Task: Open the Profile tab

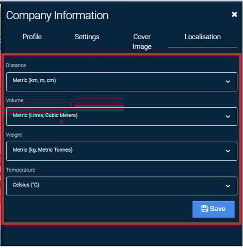Action: [x=32, y=37]
